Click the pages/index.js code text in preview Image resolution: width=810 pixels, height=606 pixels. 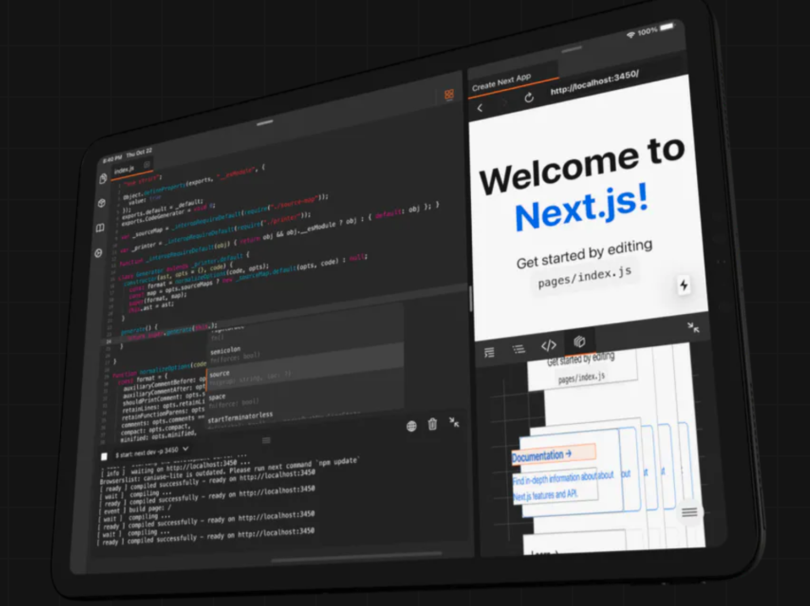[585, 276]
